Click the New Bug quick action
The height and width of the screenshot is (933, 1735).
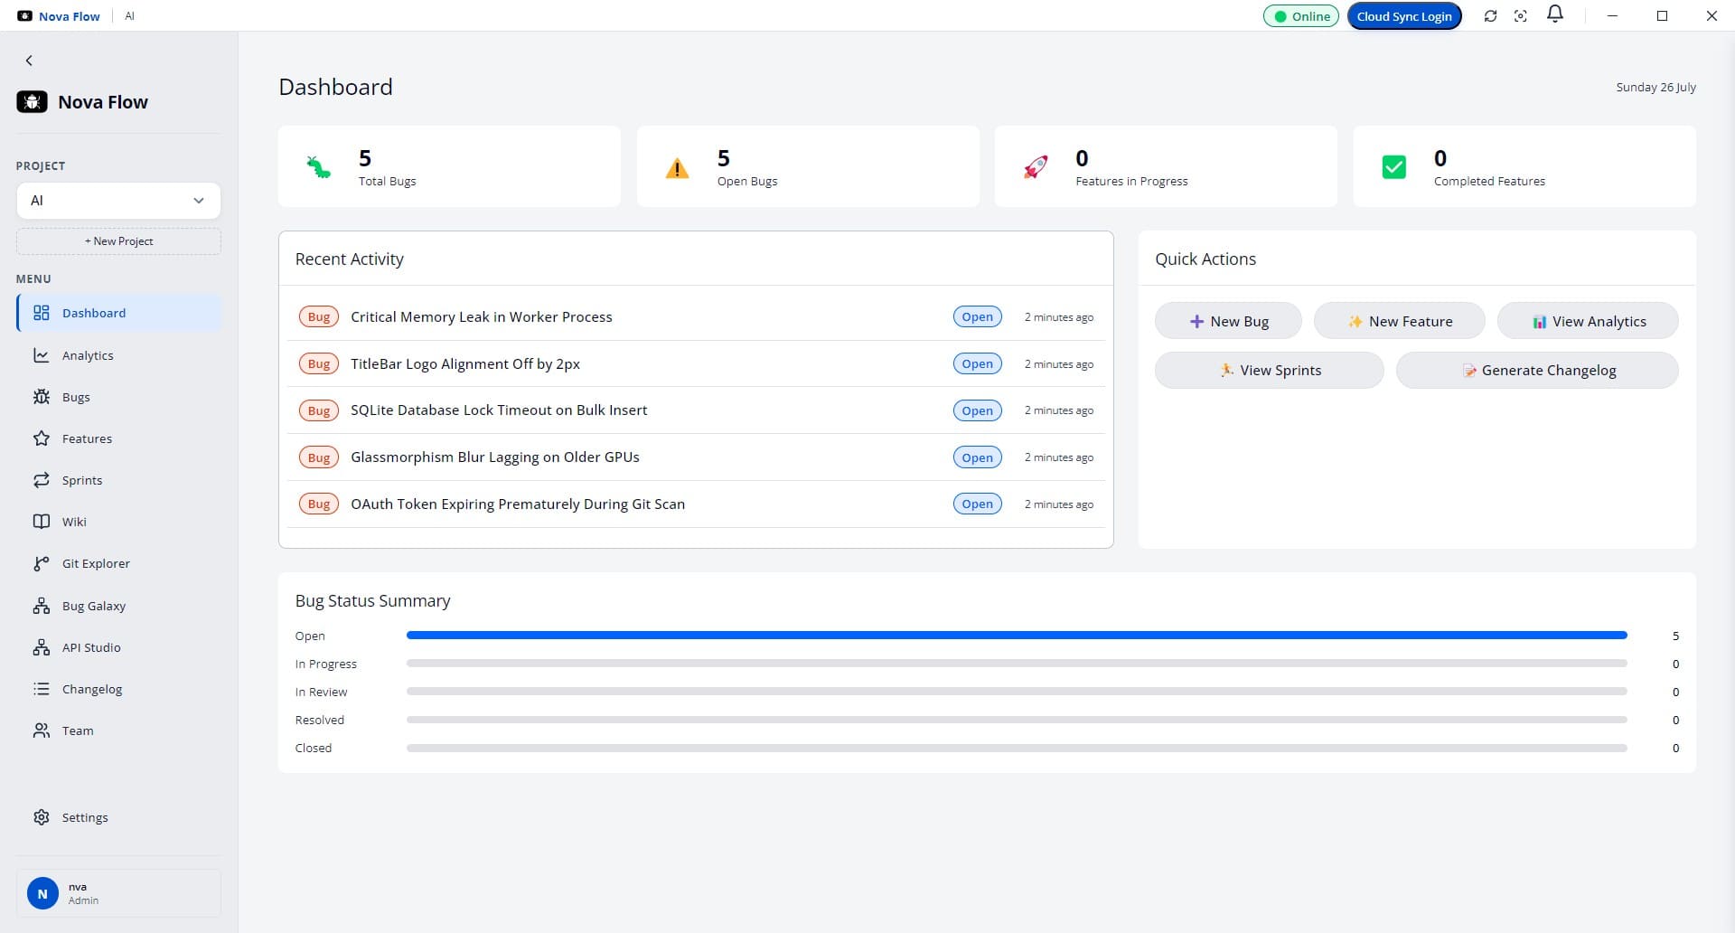[1228, 321]
